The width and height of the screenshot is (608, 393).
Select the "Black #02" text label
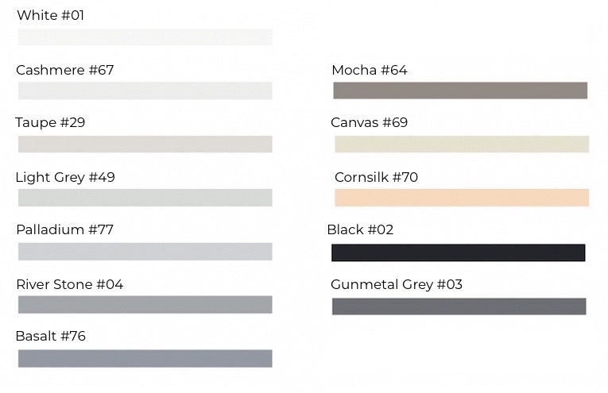click(360, 229)
